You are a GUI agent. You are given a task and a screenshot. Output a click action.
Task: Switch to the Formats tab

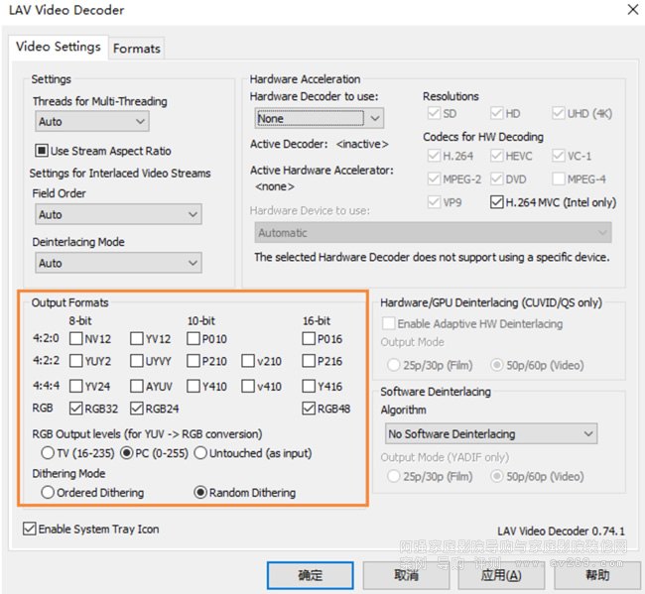pos(136,48)
